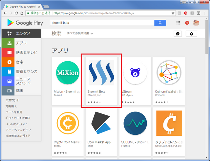Select the 端末 sidebar item
The height and width of the screenshot is (161, 210).
[21, 91]
